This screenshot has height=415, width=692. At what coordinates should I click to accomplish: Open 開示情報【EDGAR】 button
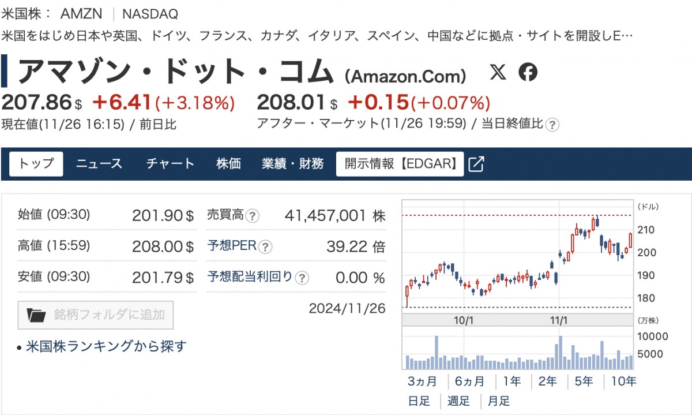click(400, 164)
